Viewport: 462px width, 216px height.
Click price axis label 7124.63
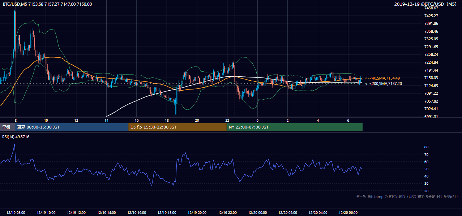pos(431,86)
